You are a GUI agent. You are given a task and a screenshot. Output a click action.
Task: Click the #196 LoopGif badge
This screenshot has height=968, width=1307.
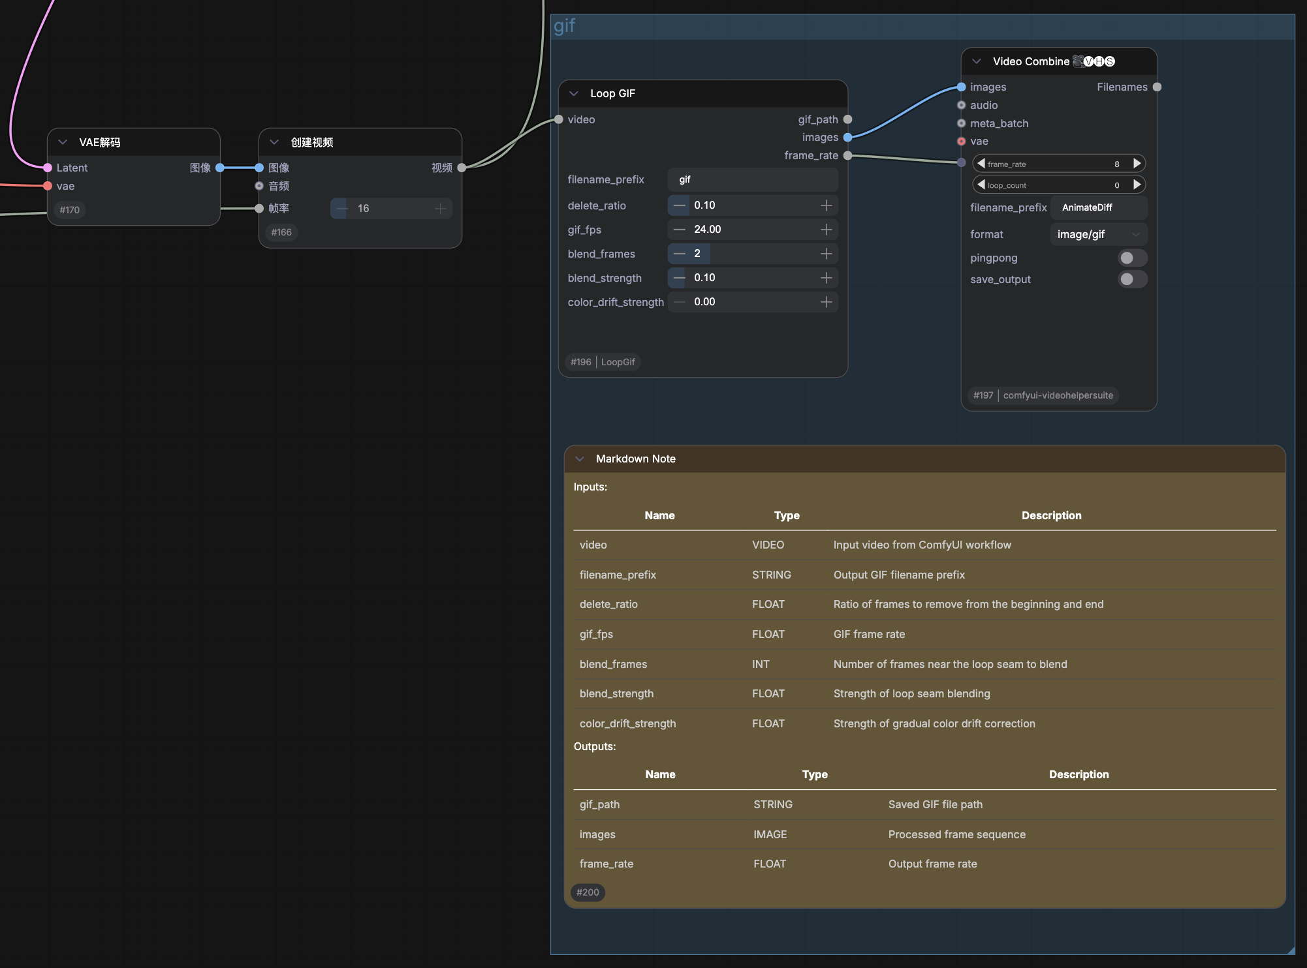pyautogui.click(x=603, y=362)
